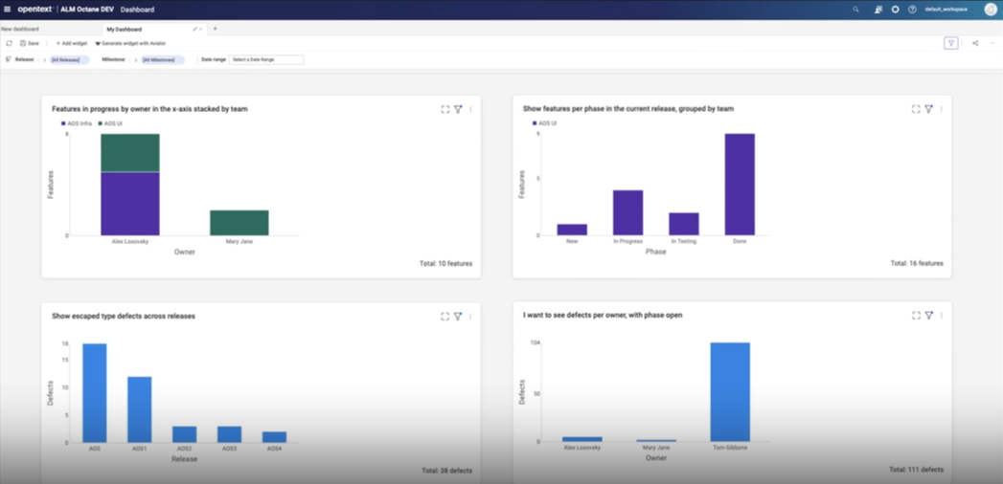This screenshot has width=1003, height=484.
Task: Open the All Releases filter dropdown
Action: coord(69,60)
